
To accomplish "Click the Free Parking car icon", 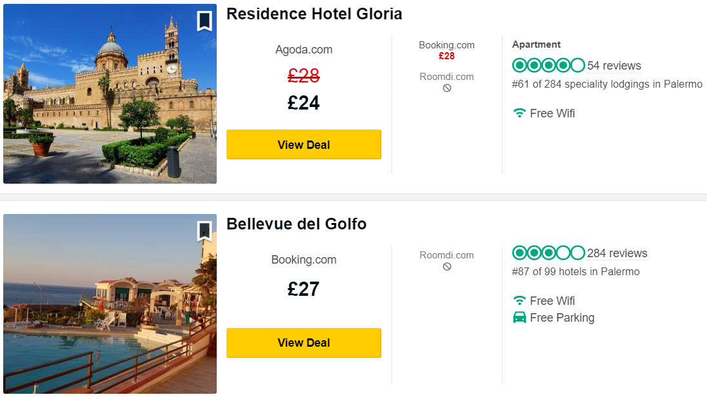I will (519, 318).
